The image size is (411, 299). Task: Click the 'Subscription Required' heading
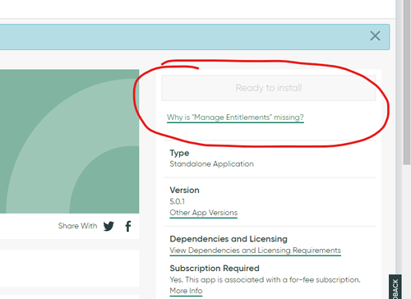click(x=215, y=269)
